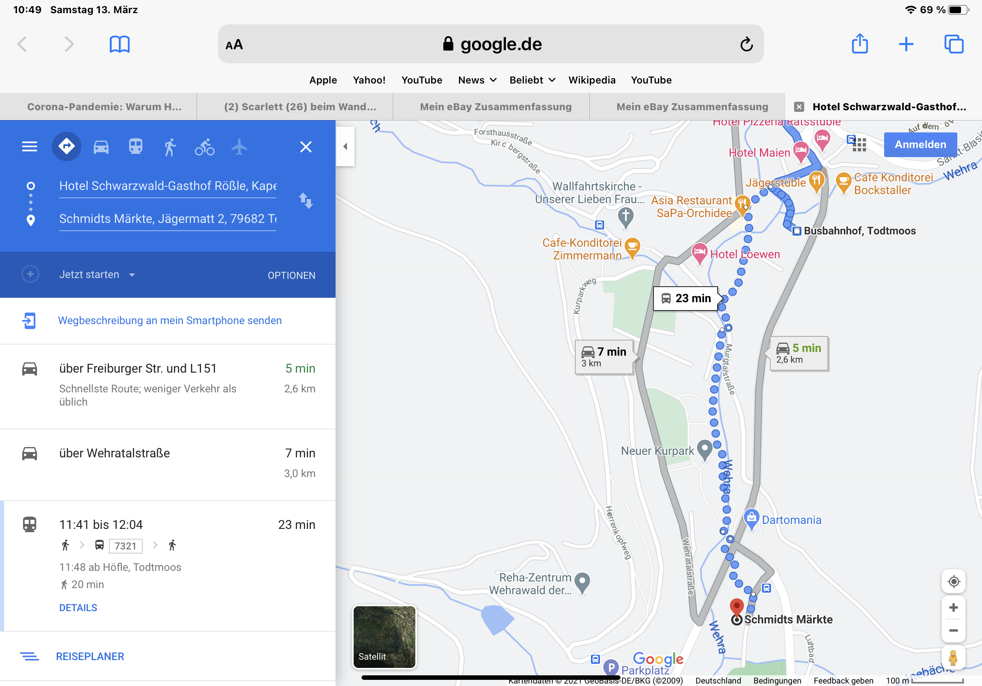Edit start point Hotel Schwarzwald-Gasthof Rößle
The width and height of the screenshot is (982, 686).
[168, 185]
